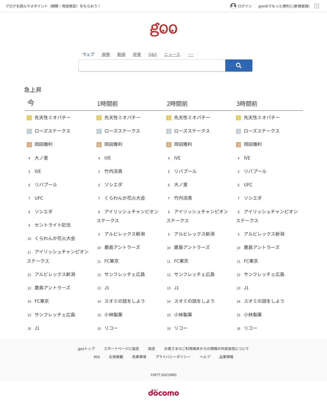This screenshot has height=405, width=327.
Task: Open UFC in the 3時間前 column
Action: 248,185
